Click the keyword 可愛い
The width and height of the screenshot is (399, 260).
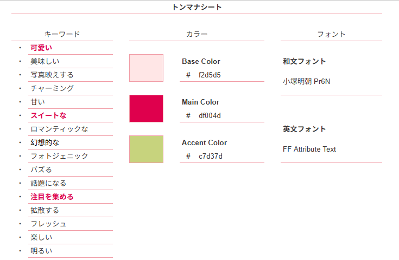(41, 48)
